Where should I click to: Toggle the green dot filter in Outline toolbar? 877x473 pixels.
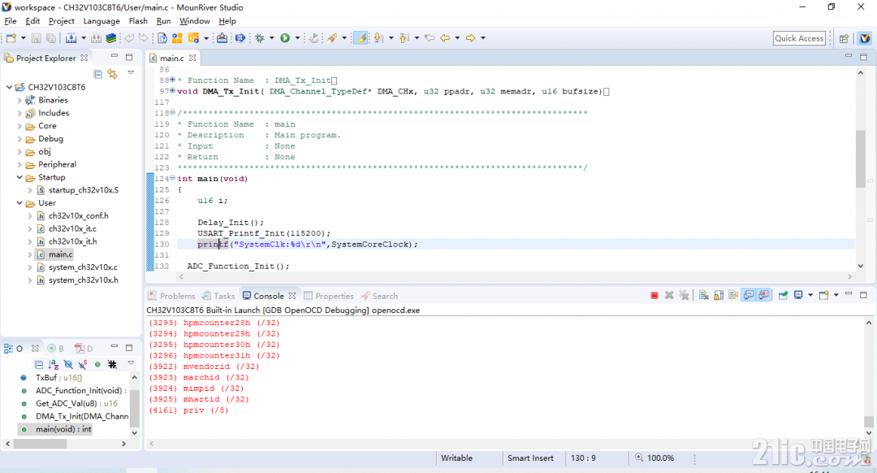97,364
